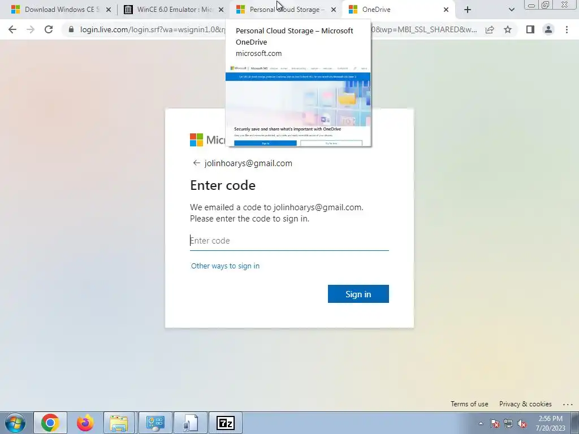Open Privacy & cookies link
Image resolution: width=579 pixels, height=434 pixels.
(x=525, y=403)
